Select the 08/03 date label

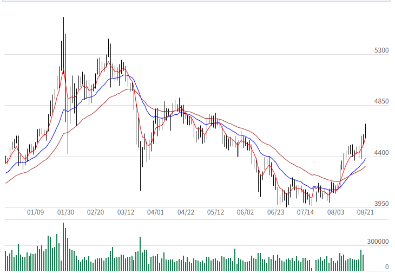point(335,212)
